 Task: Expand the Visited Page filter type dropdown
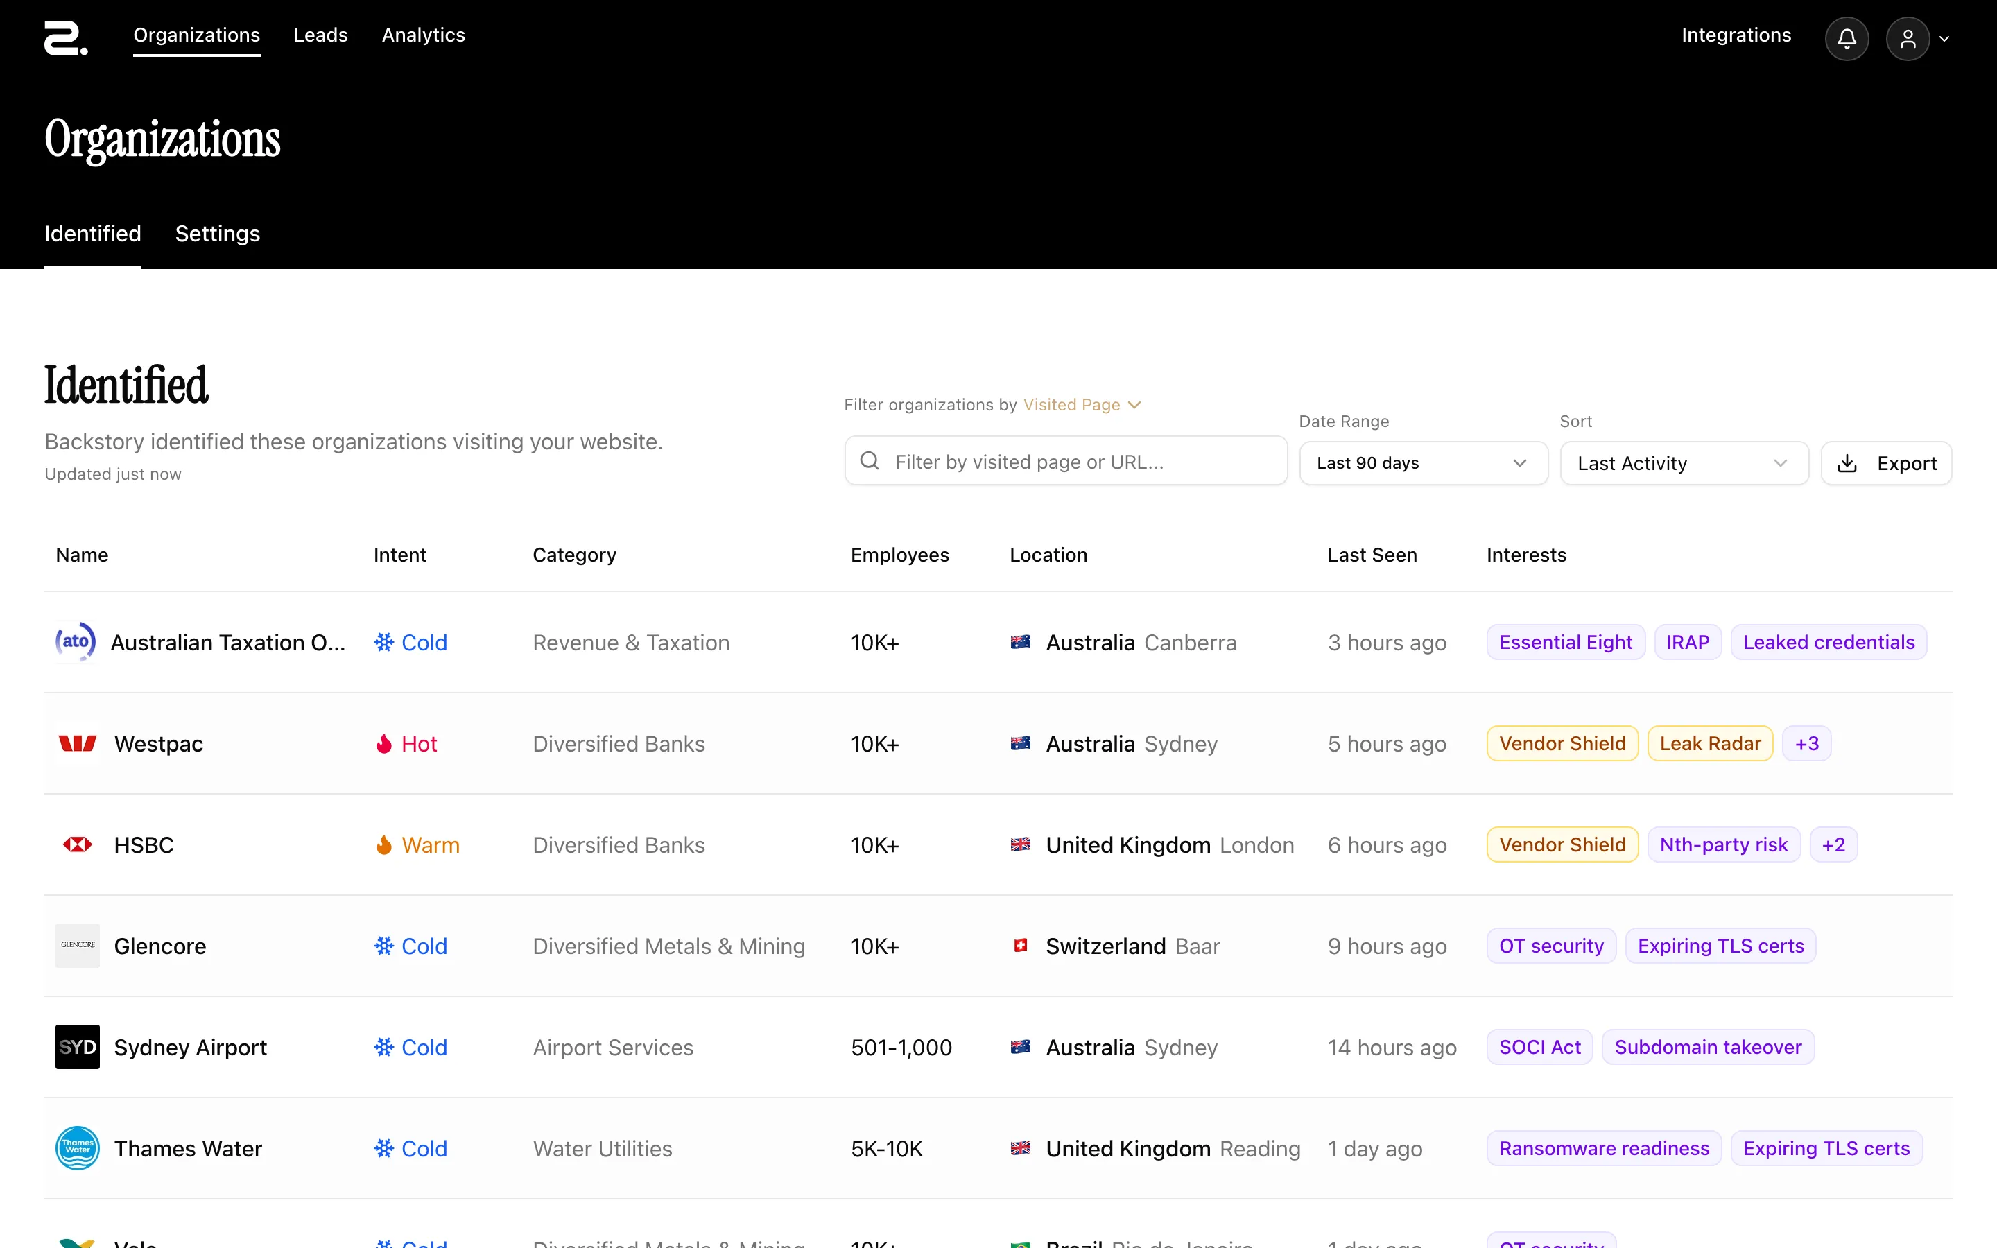click(1081, 404)
